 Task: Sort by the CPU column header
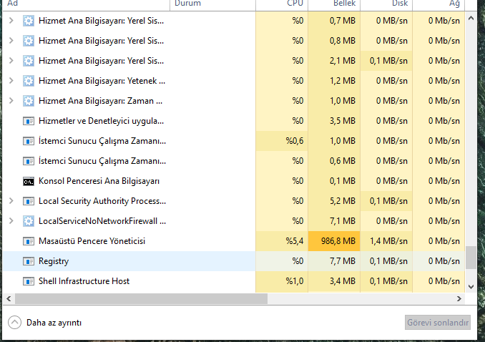tap(282, 4)
